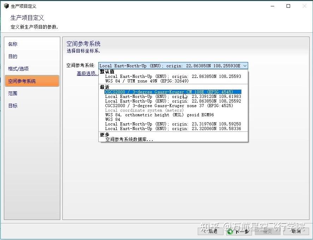Switch to the 目的 step
The height and width of the screenshot is (240, 313).
point(13,56)
